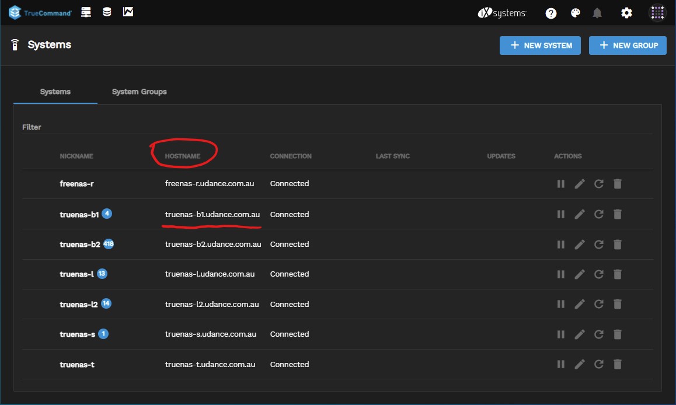Refresh the freenas-r system
676x405 pixels.
tap(599, 184)
